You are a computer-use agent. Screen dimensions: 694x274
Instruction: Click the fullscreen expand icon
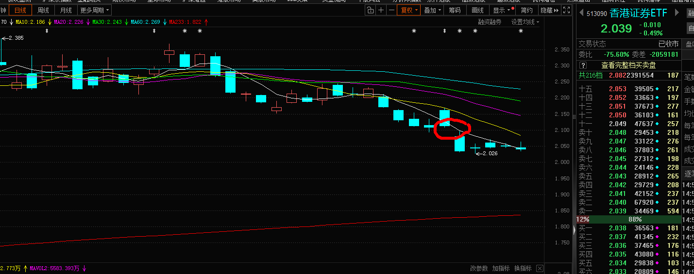pos(566,10)
